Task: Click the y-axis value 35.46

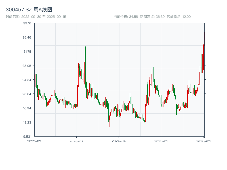Action: [x=27, y=37]
